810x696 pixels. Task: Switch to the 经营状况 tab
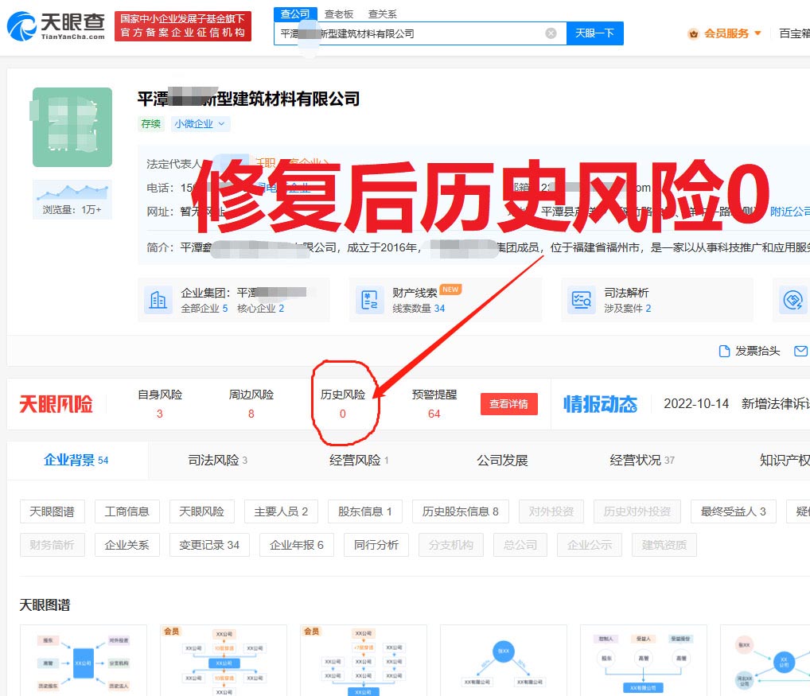tap(641, 460)
